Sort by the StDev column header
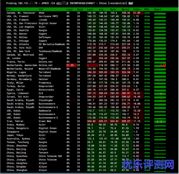This screenshot has height=174, width=179. click(137, 9)
